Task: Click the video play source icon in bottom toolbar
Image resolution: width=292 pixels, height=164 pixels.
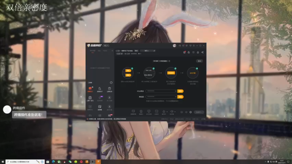Action: point(157,112)
